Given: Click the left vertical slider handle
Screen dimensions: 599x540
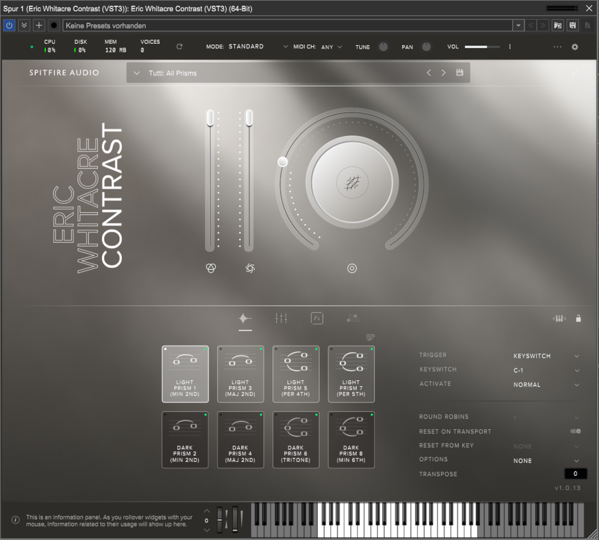Looking at the screenshot, I should tap(210, 118).
